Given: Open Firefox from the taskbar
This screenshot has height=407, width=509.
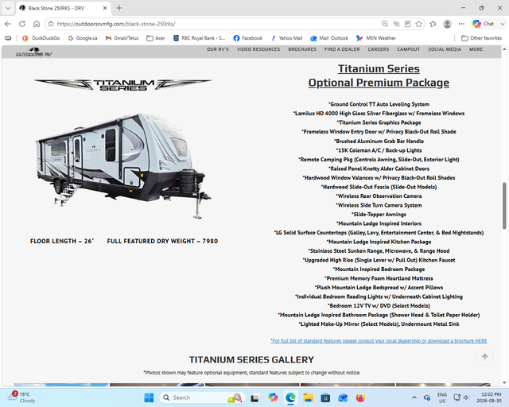Looking at the screenshot, I should (360, 397).
